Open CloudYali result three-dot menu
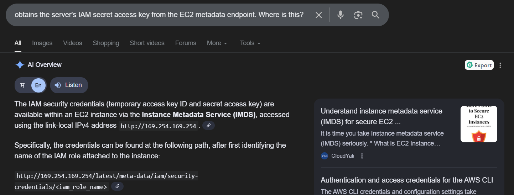The height and width of the screenshot is (195, 514). 362,156
